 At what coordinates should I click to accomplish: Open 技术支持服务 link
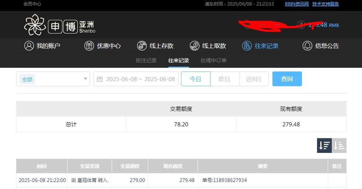326,4
